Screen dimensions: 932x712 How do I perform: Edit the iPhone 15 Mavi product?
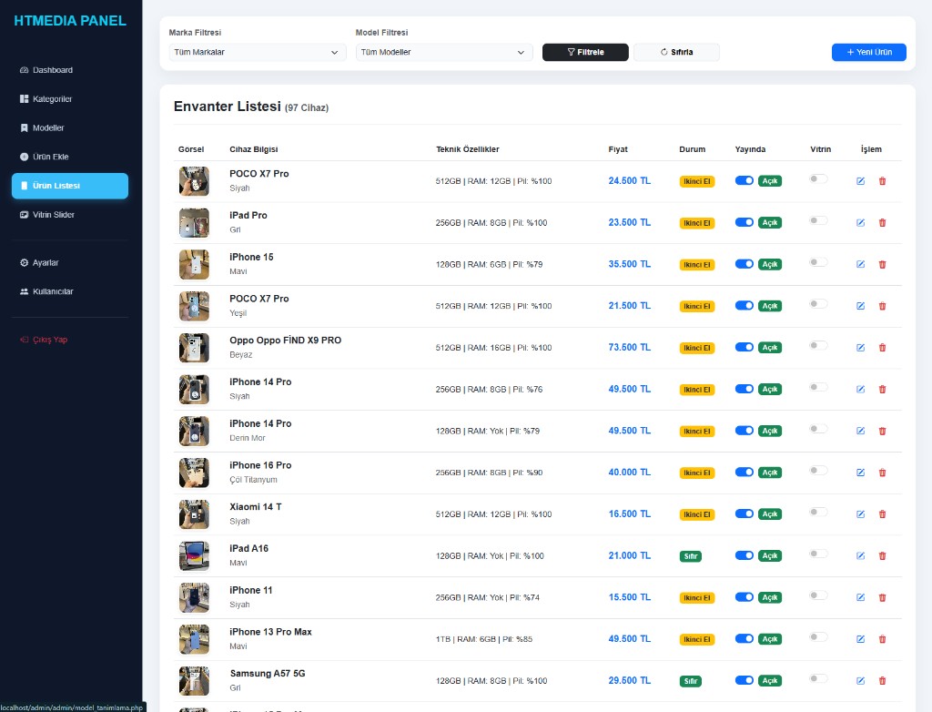860,264
